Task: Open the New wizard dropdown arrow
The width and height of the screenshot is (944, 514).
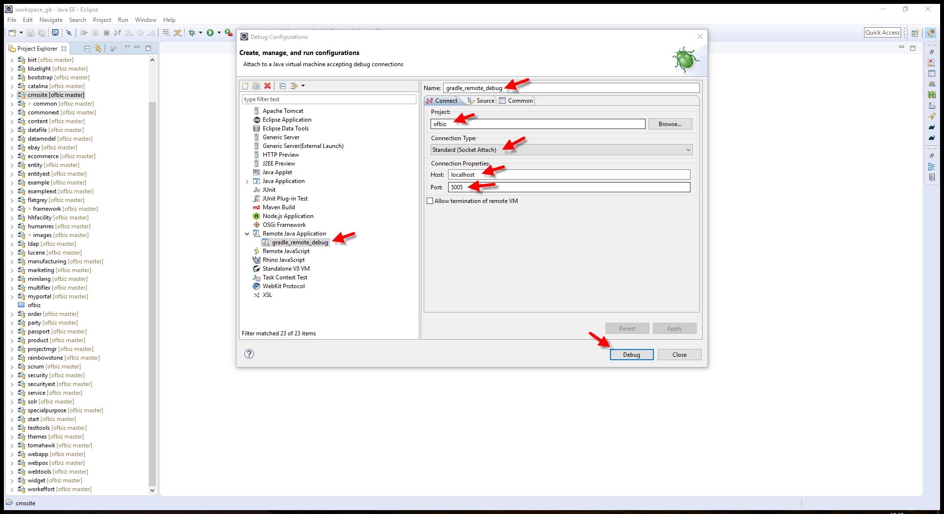Action: (x=21, y=33)
